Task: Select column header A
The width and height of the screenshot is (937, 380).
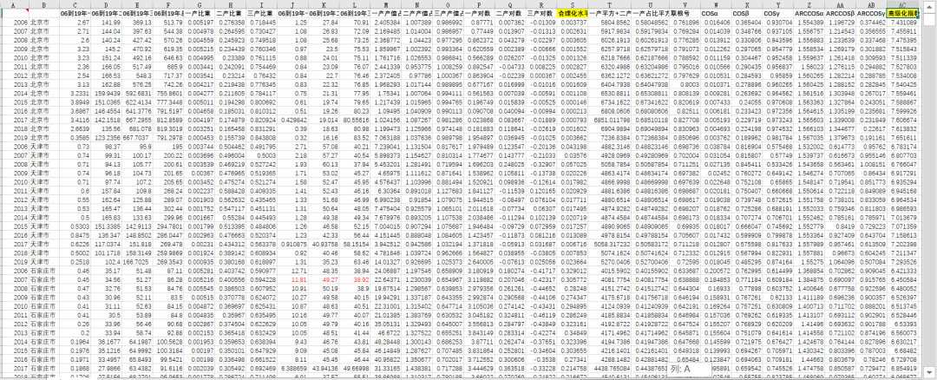Action: click(14, 5)
